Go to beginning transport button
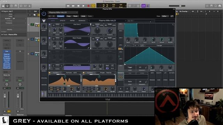The width and height of the screenshot is (223, 125). coord(78,6)
